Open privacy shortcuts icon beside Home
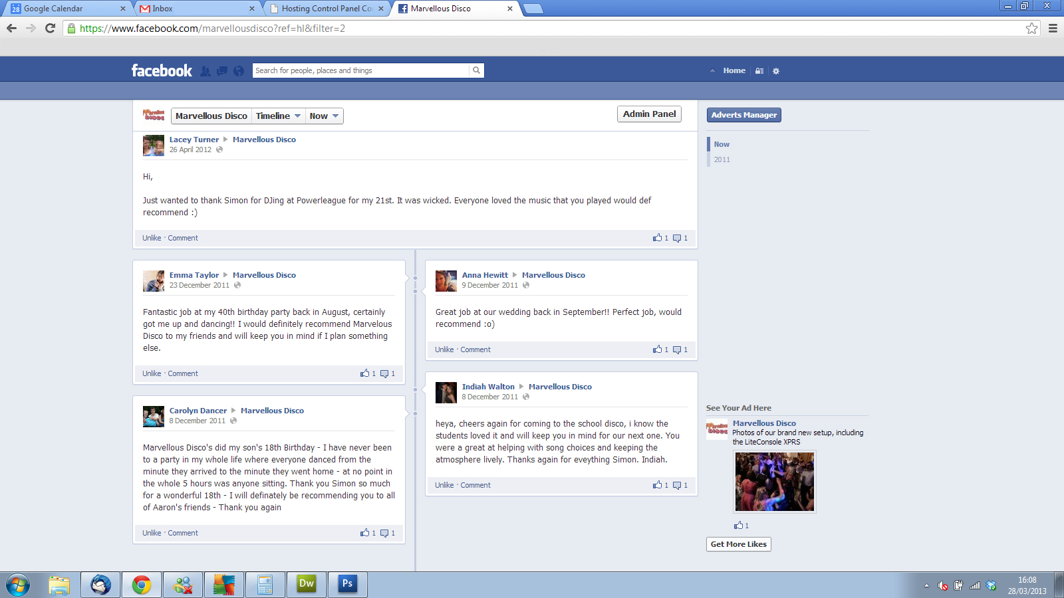This screenshot has height=598, width=1064. tap(759, 71)
